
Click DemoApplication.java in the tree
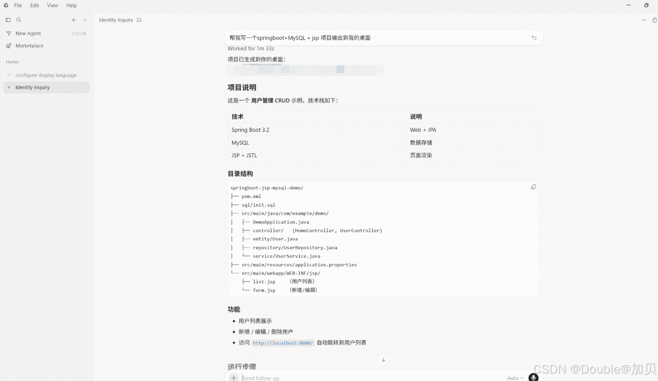(281, 222)
